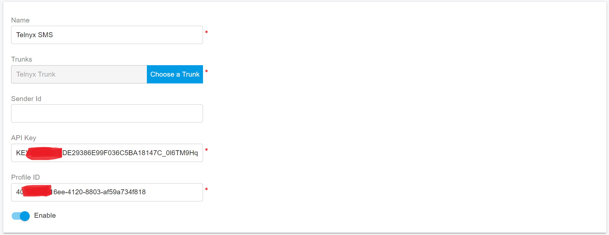Click the Sender Id label
Image resolution: width=609 pixels, height=235 pixels.
[26, 99]
